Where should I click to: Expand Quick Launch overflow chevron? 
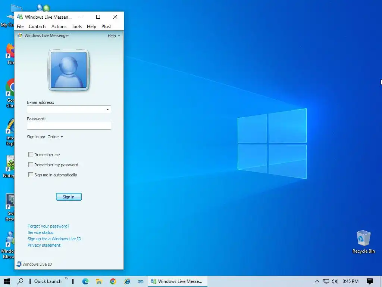(66, 278)
